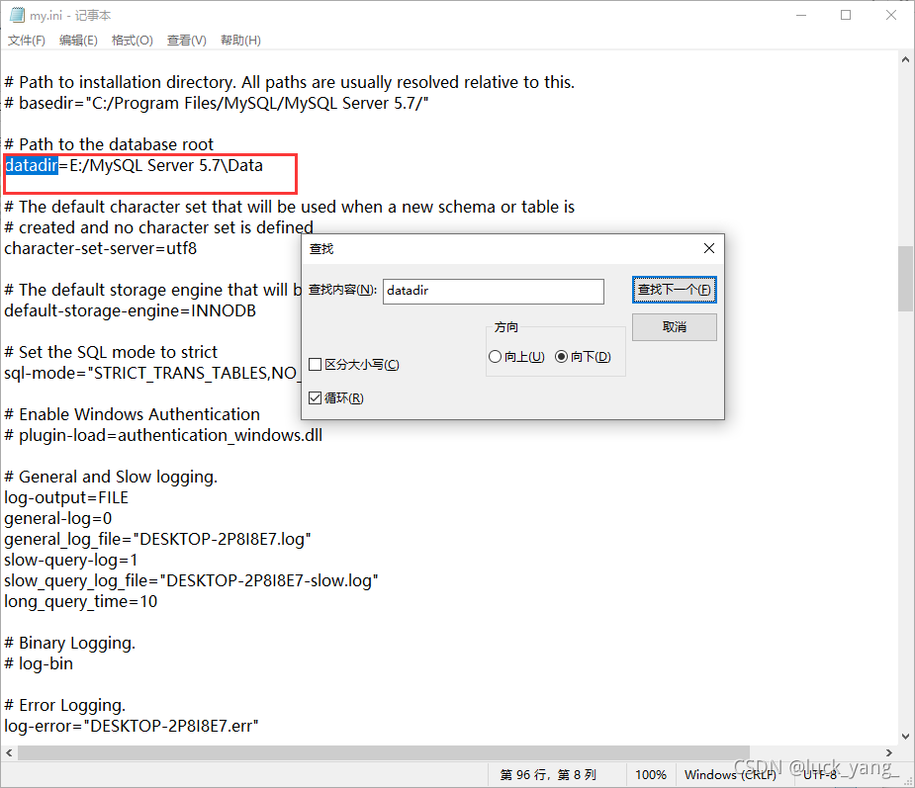Open the 编辑(E) menu
Viewport: 915px width, 788px height.
(78, 41)
